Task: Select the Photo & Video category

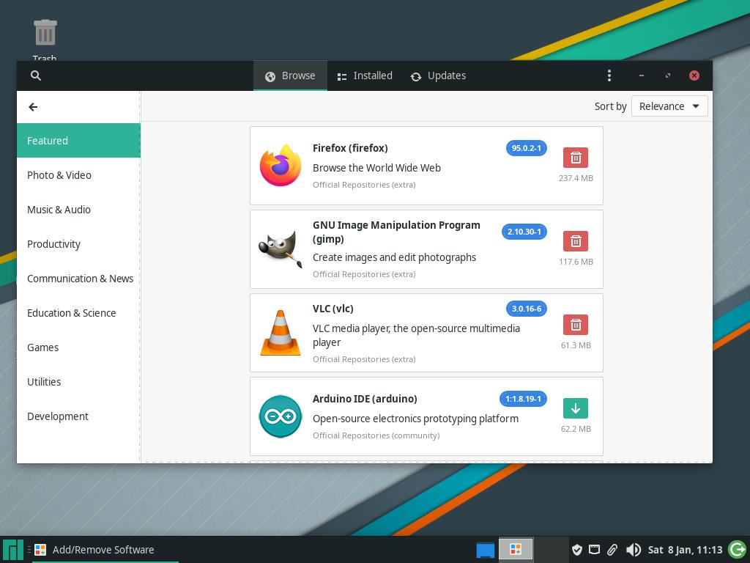Action: (x=78, y=175)
